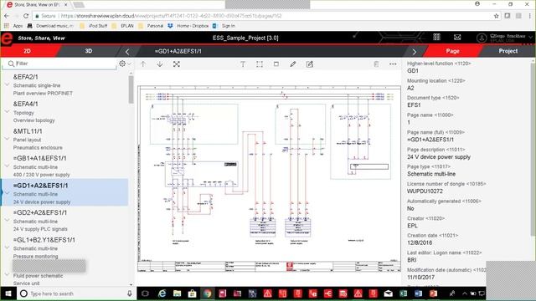The height and width of the screenshot is (301, 536).
Task: Switch to the Page properties tab
Action: [452, 51]
